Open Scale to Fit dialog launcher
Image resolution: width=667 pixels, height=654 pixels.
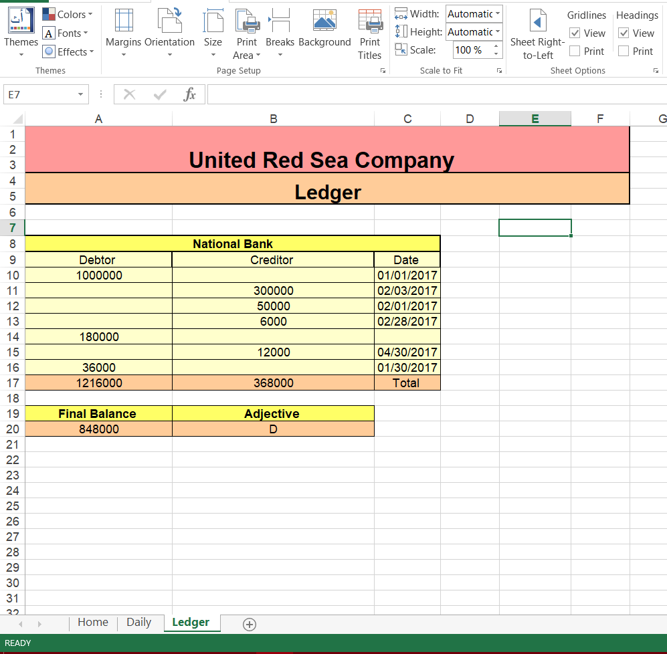pyautogui.click(x=499, y=71)
